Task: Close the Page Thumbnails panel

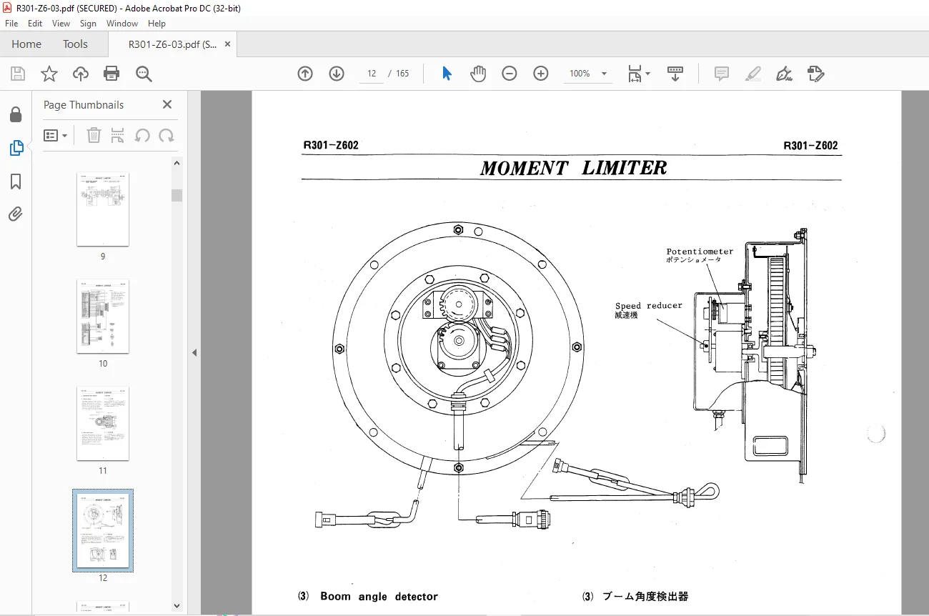Action: coord(167,104)
